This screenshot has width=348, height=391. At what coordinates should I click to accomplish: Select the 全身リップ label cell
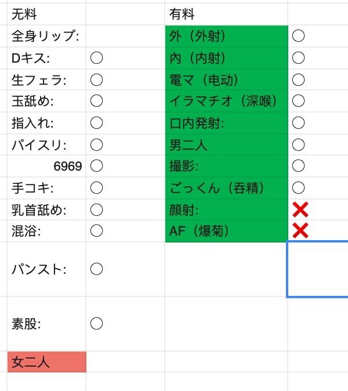pos(46,36)
